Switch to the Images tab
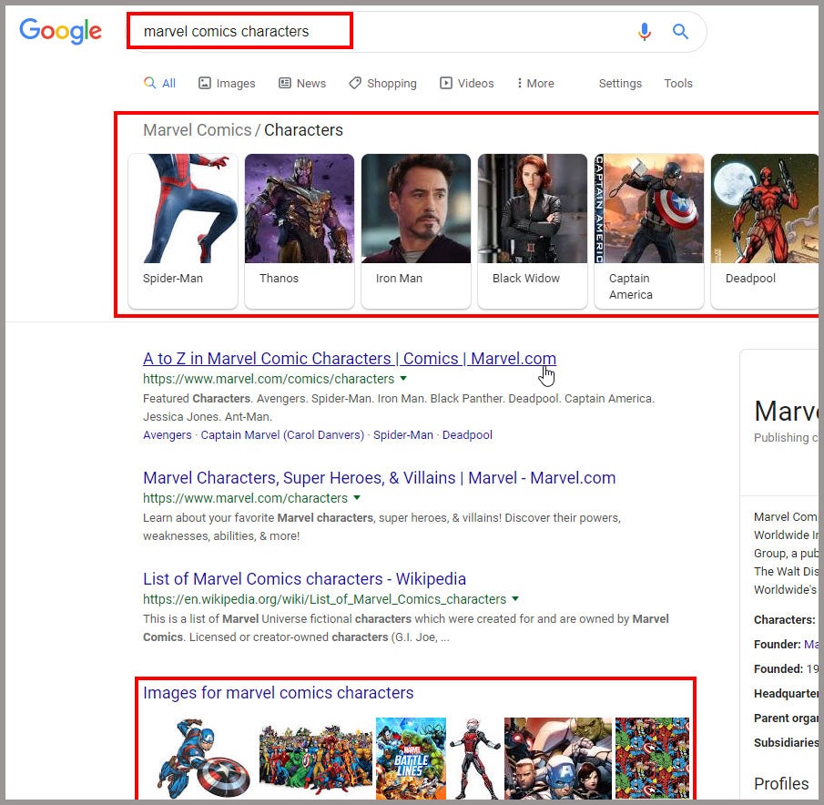The image size is (824, 805). coord(227,83)
